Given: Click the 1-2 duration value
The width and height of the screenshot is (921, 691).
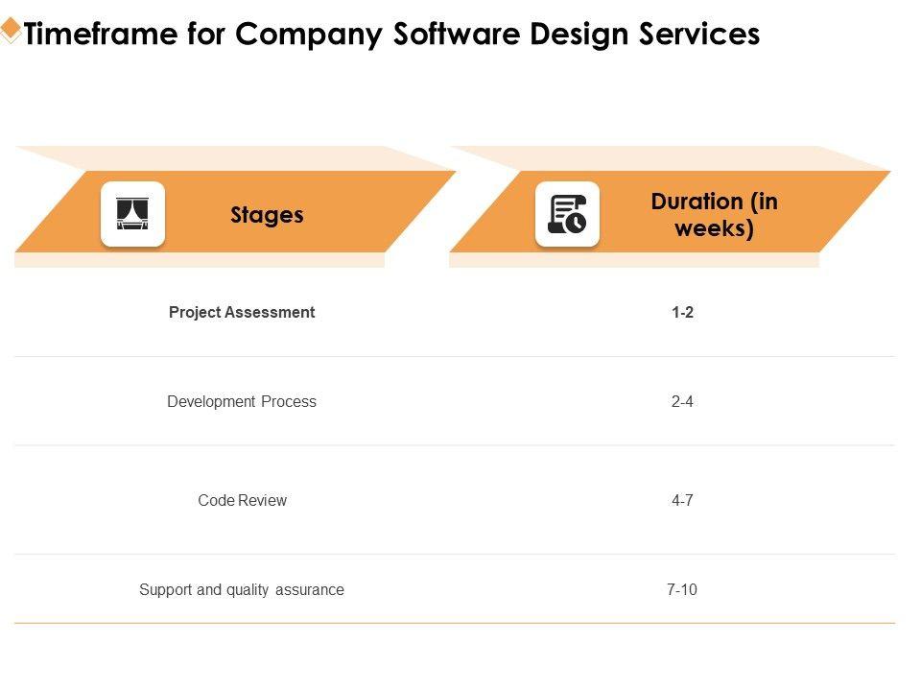Looking at the screenshot, I should click(x=682, y=312).
